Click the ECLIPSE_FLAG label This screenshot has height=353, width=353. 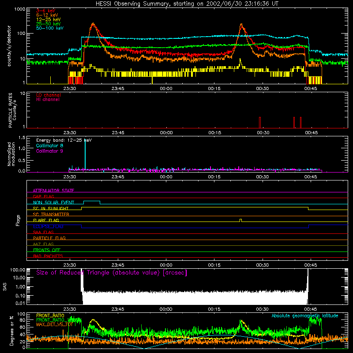pyautogui.click(x=48, y=226)
